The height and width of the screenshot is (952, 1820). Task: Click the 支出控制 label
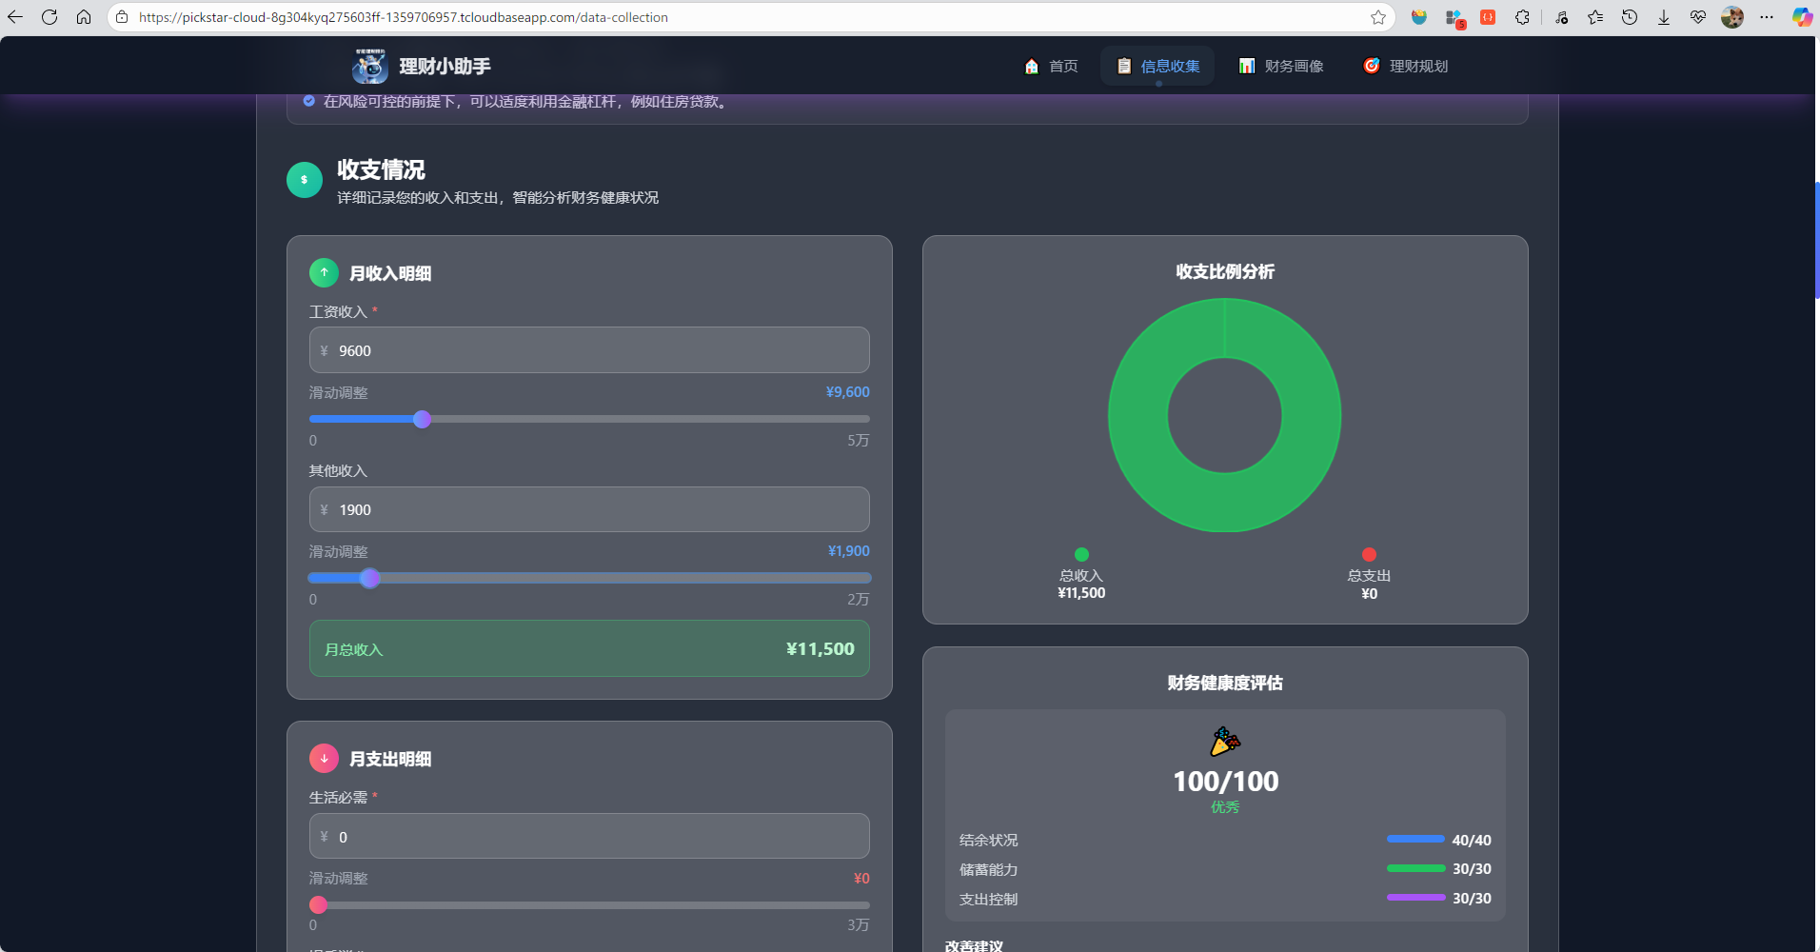988,899
